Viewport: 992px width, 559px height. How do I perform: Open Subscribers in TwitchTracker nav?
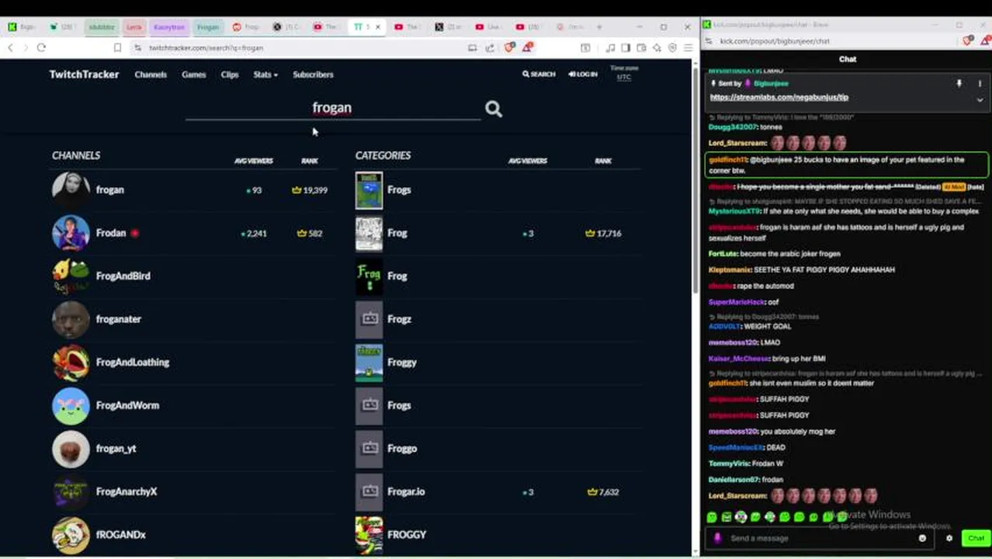tap(313, 75)
